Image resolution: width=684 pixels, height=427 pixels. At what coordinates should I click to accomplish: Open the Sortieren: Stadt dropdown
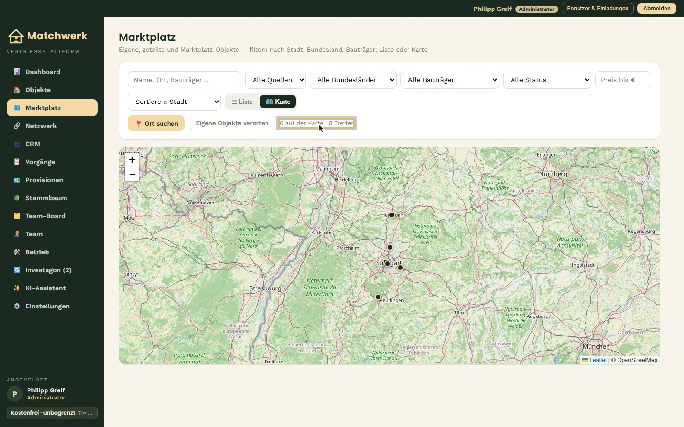click(174, 102)
